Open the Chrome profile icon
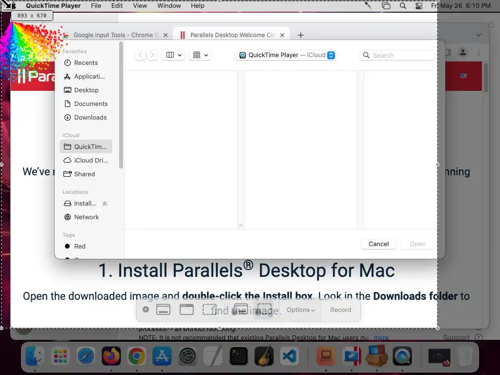Viewport: 500px width, 375px height. [463, 52]
